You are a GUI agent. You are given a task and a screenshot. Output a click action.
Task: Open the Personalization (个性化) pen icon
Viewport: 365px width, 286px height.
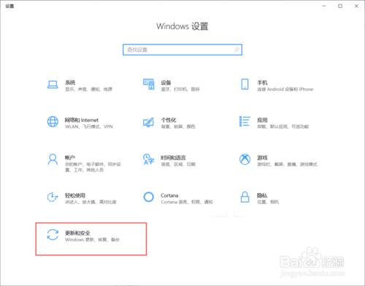pyautogui.click(x=148, y=122)
